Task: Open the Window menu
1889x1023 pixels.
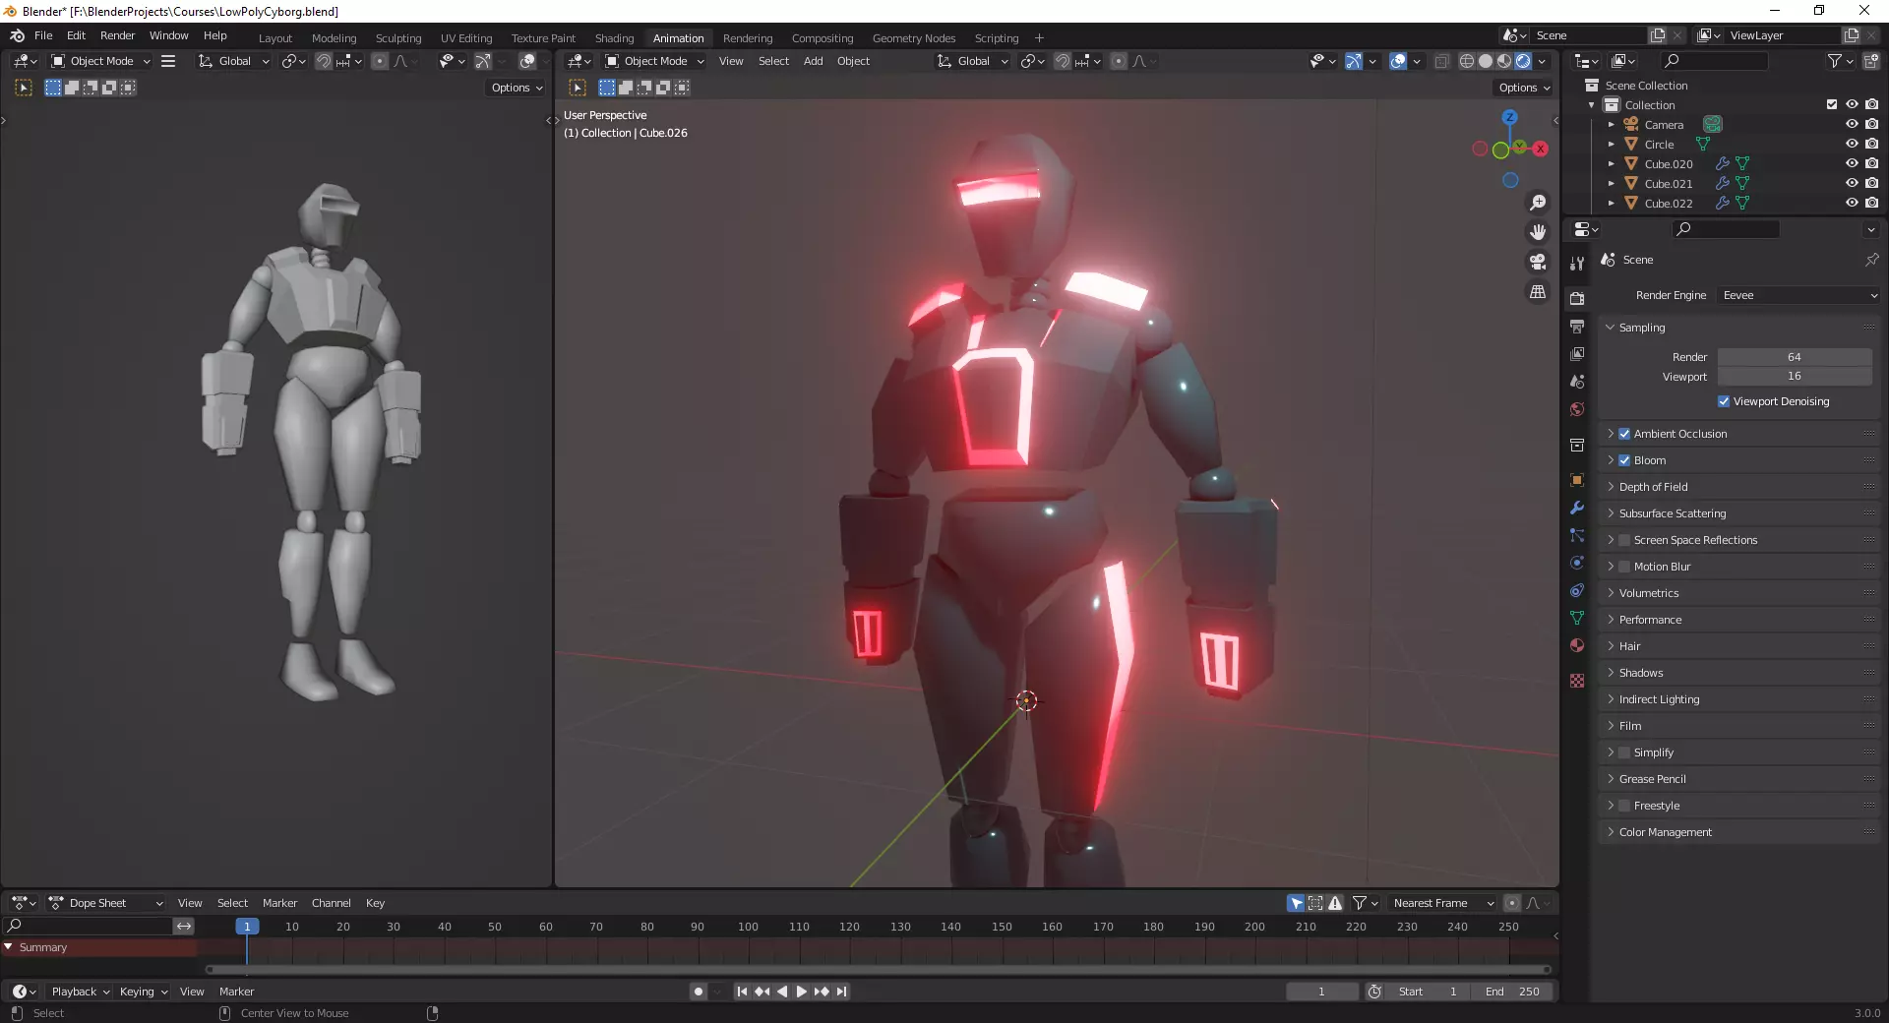Action: 168,35
